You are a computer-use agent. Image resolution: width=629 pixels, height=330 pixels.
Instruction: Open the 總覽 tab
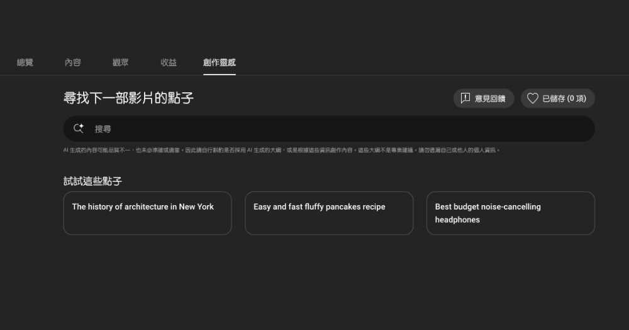25,63
